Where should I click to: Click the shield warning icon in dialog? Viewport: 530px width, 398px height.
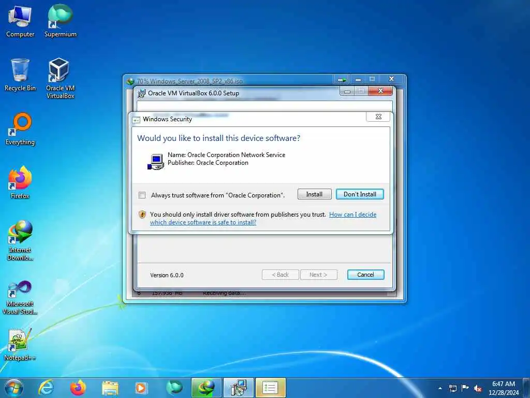point(142,214)
